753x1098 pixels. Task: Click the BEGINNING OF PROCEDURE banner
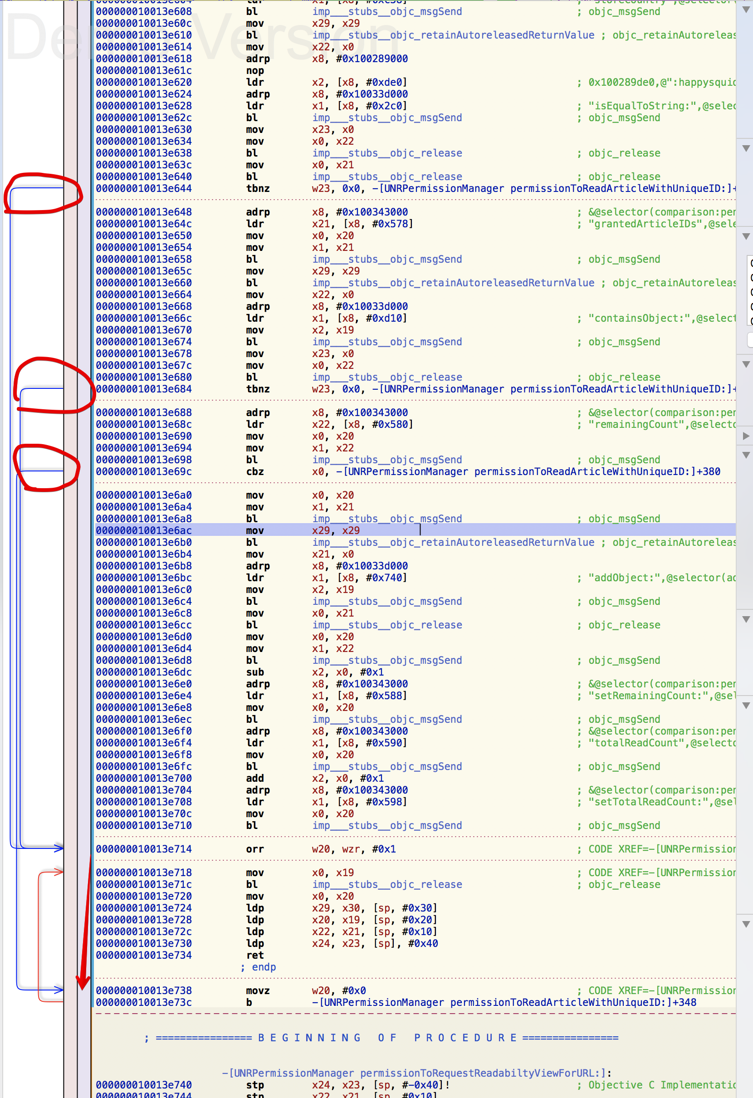(381, 1038)
